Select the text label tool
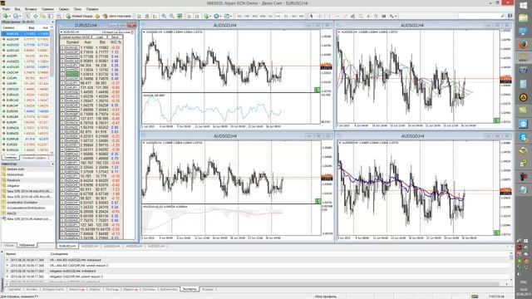532x299 pixels. (x=376, y=16)
